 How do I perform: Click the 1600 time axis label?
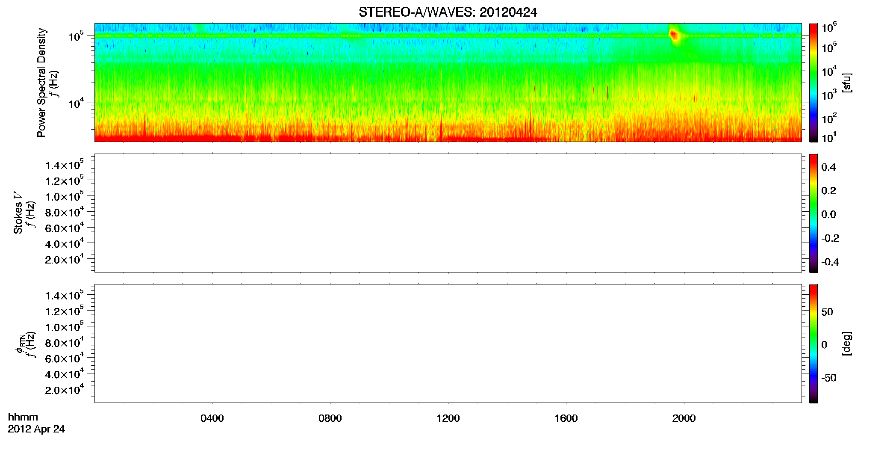pyautogui.click(x=566, y=418)
